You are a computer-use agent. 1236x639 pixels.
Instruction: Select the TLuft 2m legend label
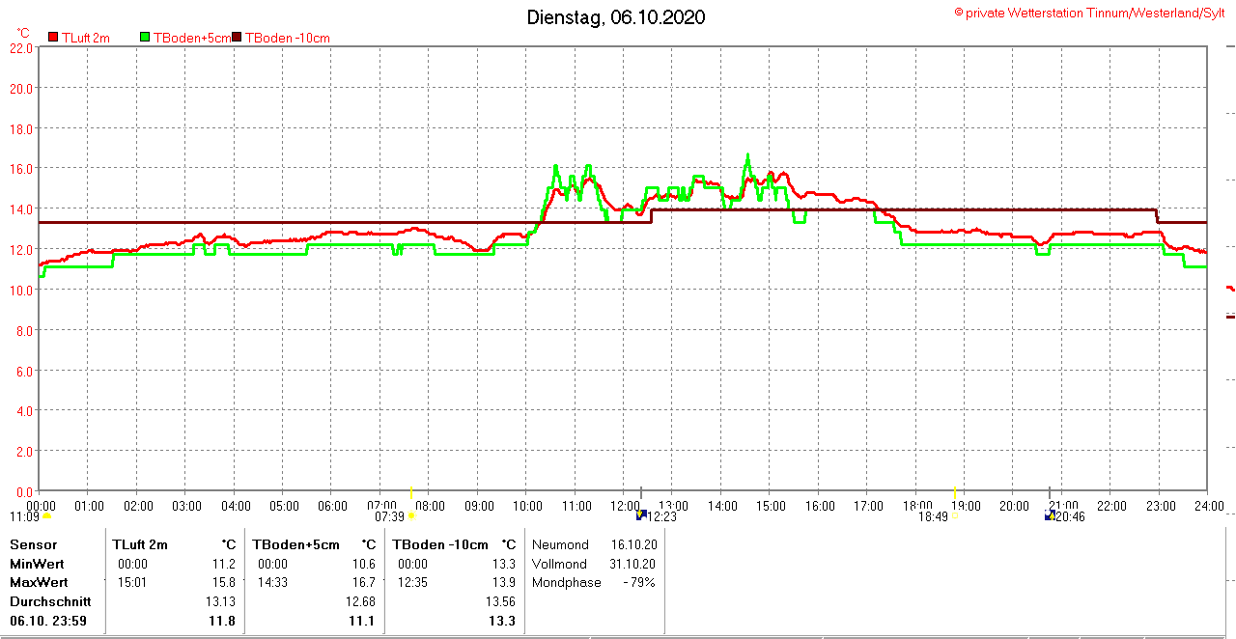point(86,38)
